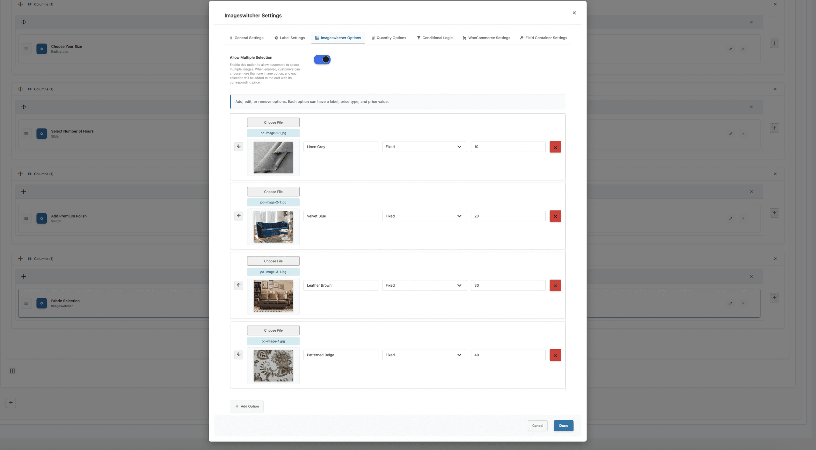Open the price type dropdown for Linen Grey
This screenshot has height=450, width=816.
(424, 147)
